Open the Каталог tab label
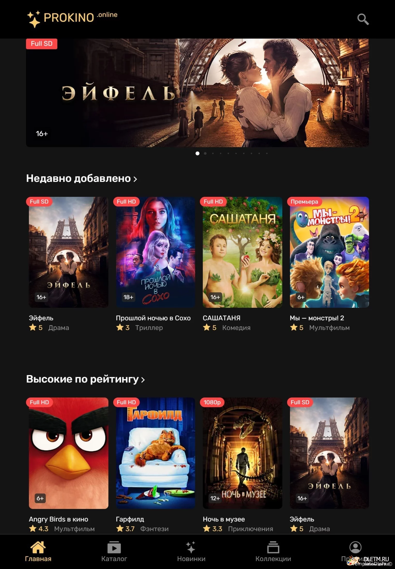Image resolution: width=395 pixels, height=569 pixels. 114,559
